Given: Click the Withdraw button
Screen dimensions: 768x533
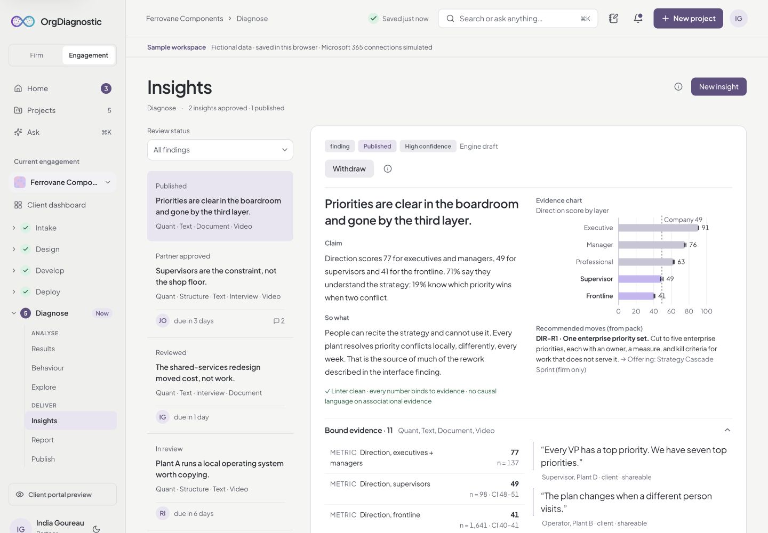Looking at the screenshot, I should pos(349,169).
